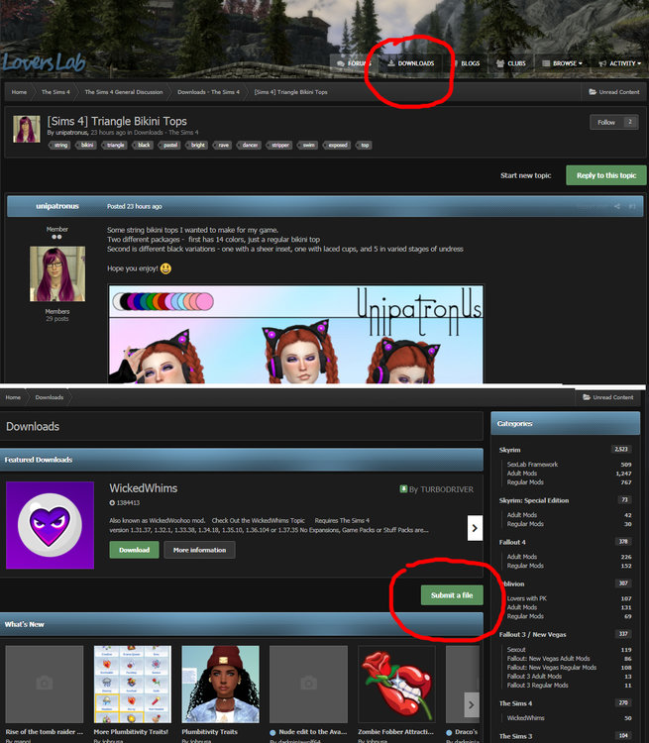Advance the What's New carousel arrow
The height and width of the screenshot is (743, 649).
472,704
